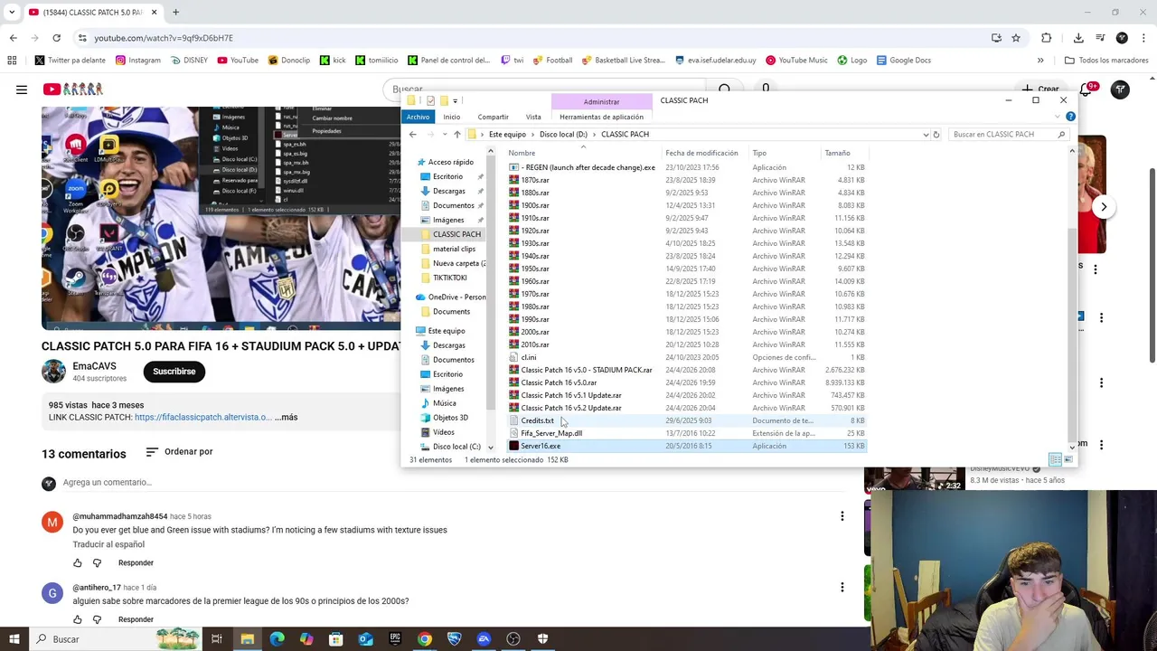1157x651 pixels.
Task: Open Windows Start menu
Action: (14, 639)
